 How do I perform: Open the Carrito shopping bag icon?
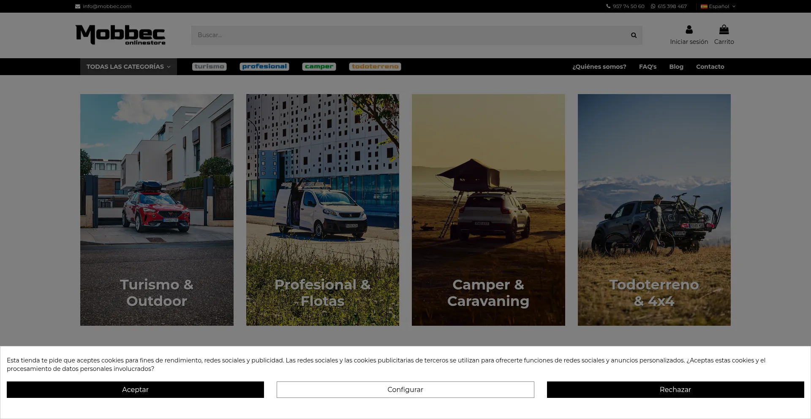click(x=724, y=30)
